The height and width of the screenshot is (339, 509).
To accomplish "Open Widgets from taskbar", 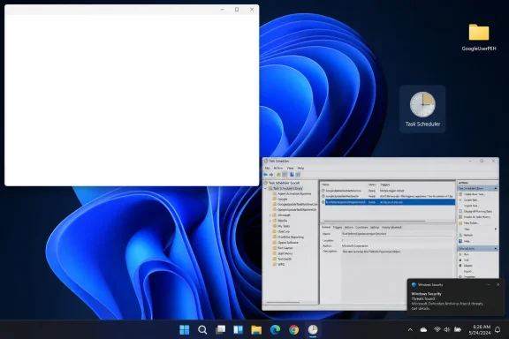I will pos(239,329).
